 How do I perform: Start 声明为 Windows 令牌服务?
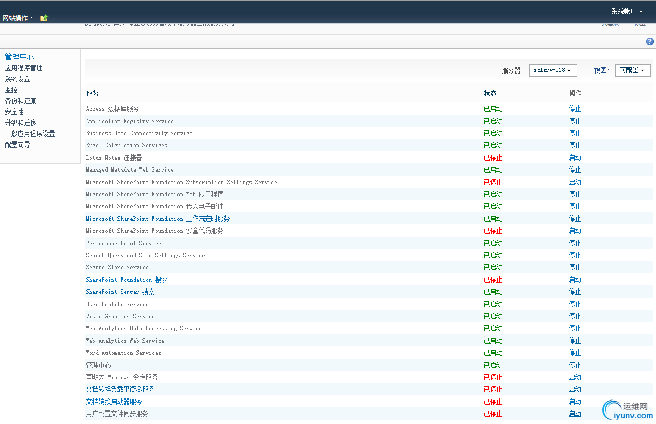[x=575, y=377]
